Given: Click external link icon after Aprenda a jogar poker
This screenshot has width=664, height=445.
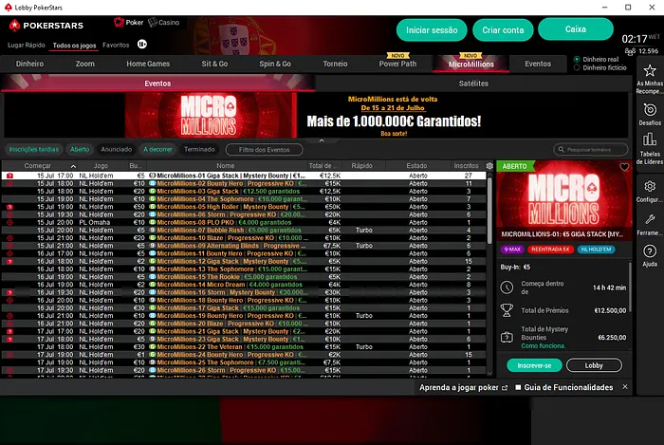Looking at the screenshot, I should pos(505,388).
